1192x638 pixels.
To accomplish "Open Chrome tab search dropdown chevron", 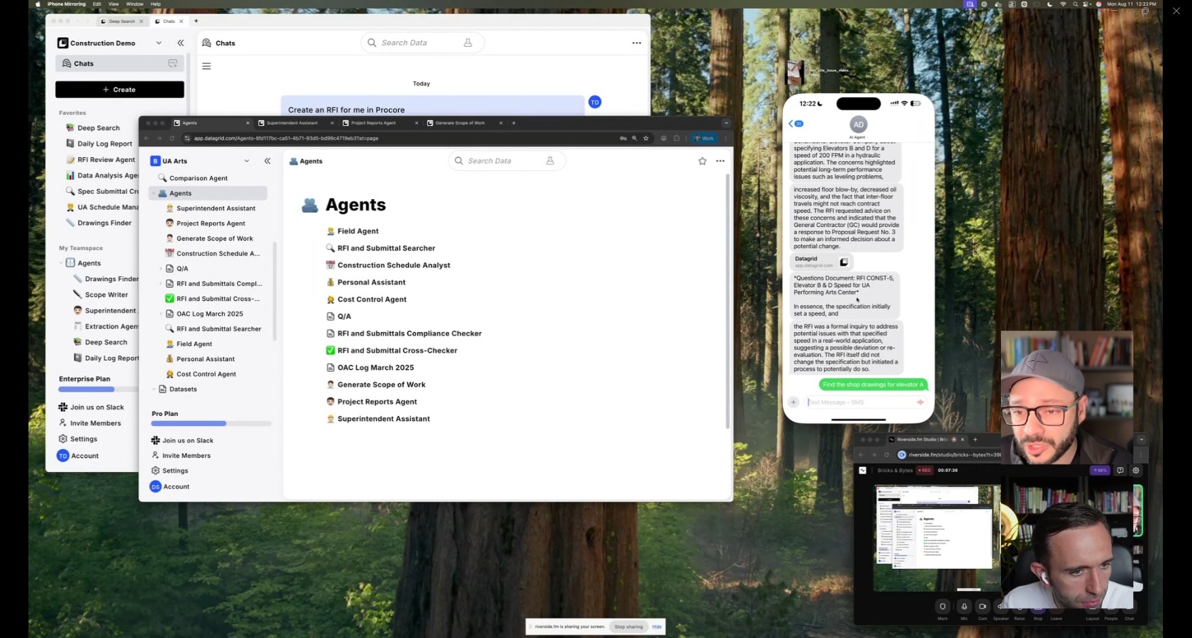I will coord(726,123).
